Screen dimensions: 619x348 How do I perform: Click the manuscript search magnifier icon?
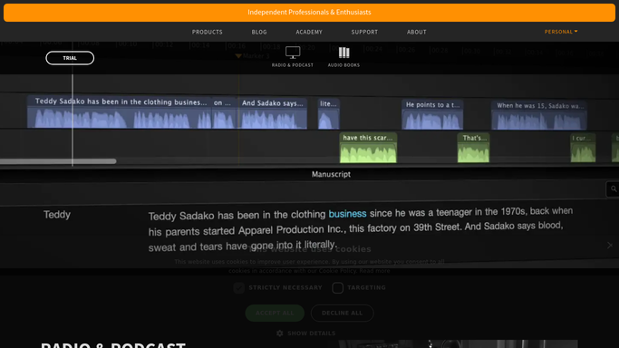pyautogui.click(x=614, y=189)
